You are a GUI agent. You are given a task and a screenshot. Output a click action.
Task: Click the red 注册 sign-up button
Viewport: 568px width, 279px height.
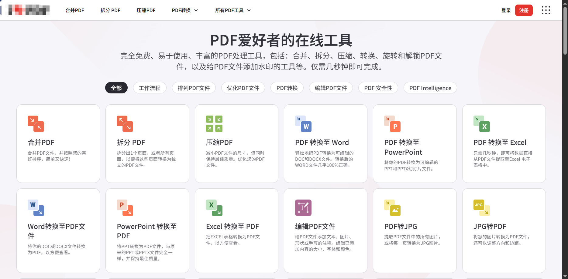tap(524, 10)
